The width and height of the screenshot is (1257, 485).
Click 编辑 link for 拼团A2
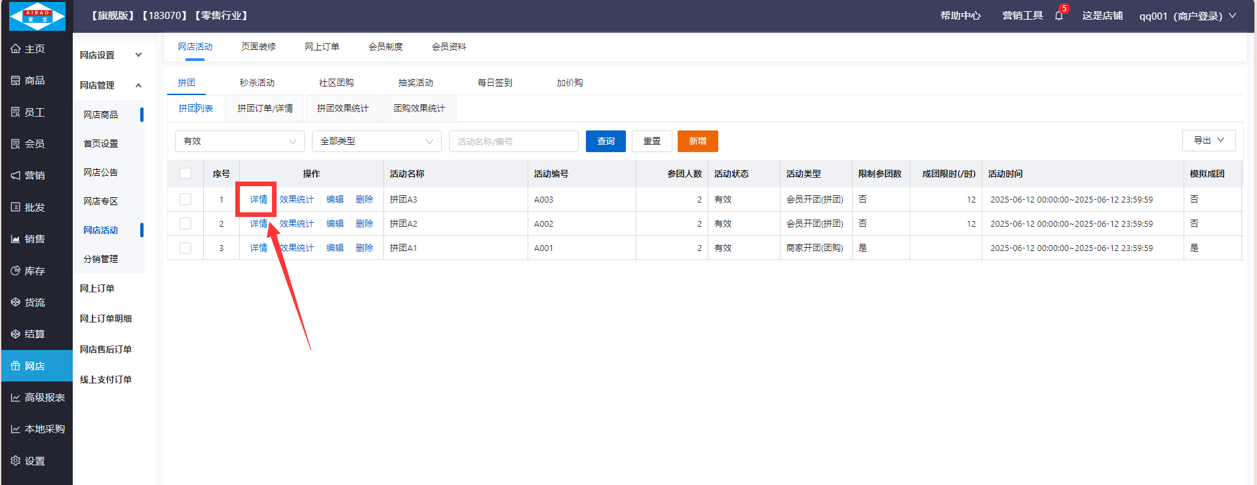[335, 223]
